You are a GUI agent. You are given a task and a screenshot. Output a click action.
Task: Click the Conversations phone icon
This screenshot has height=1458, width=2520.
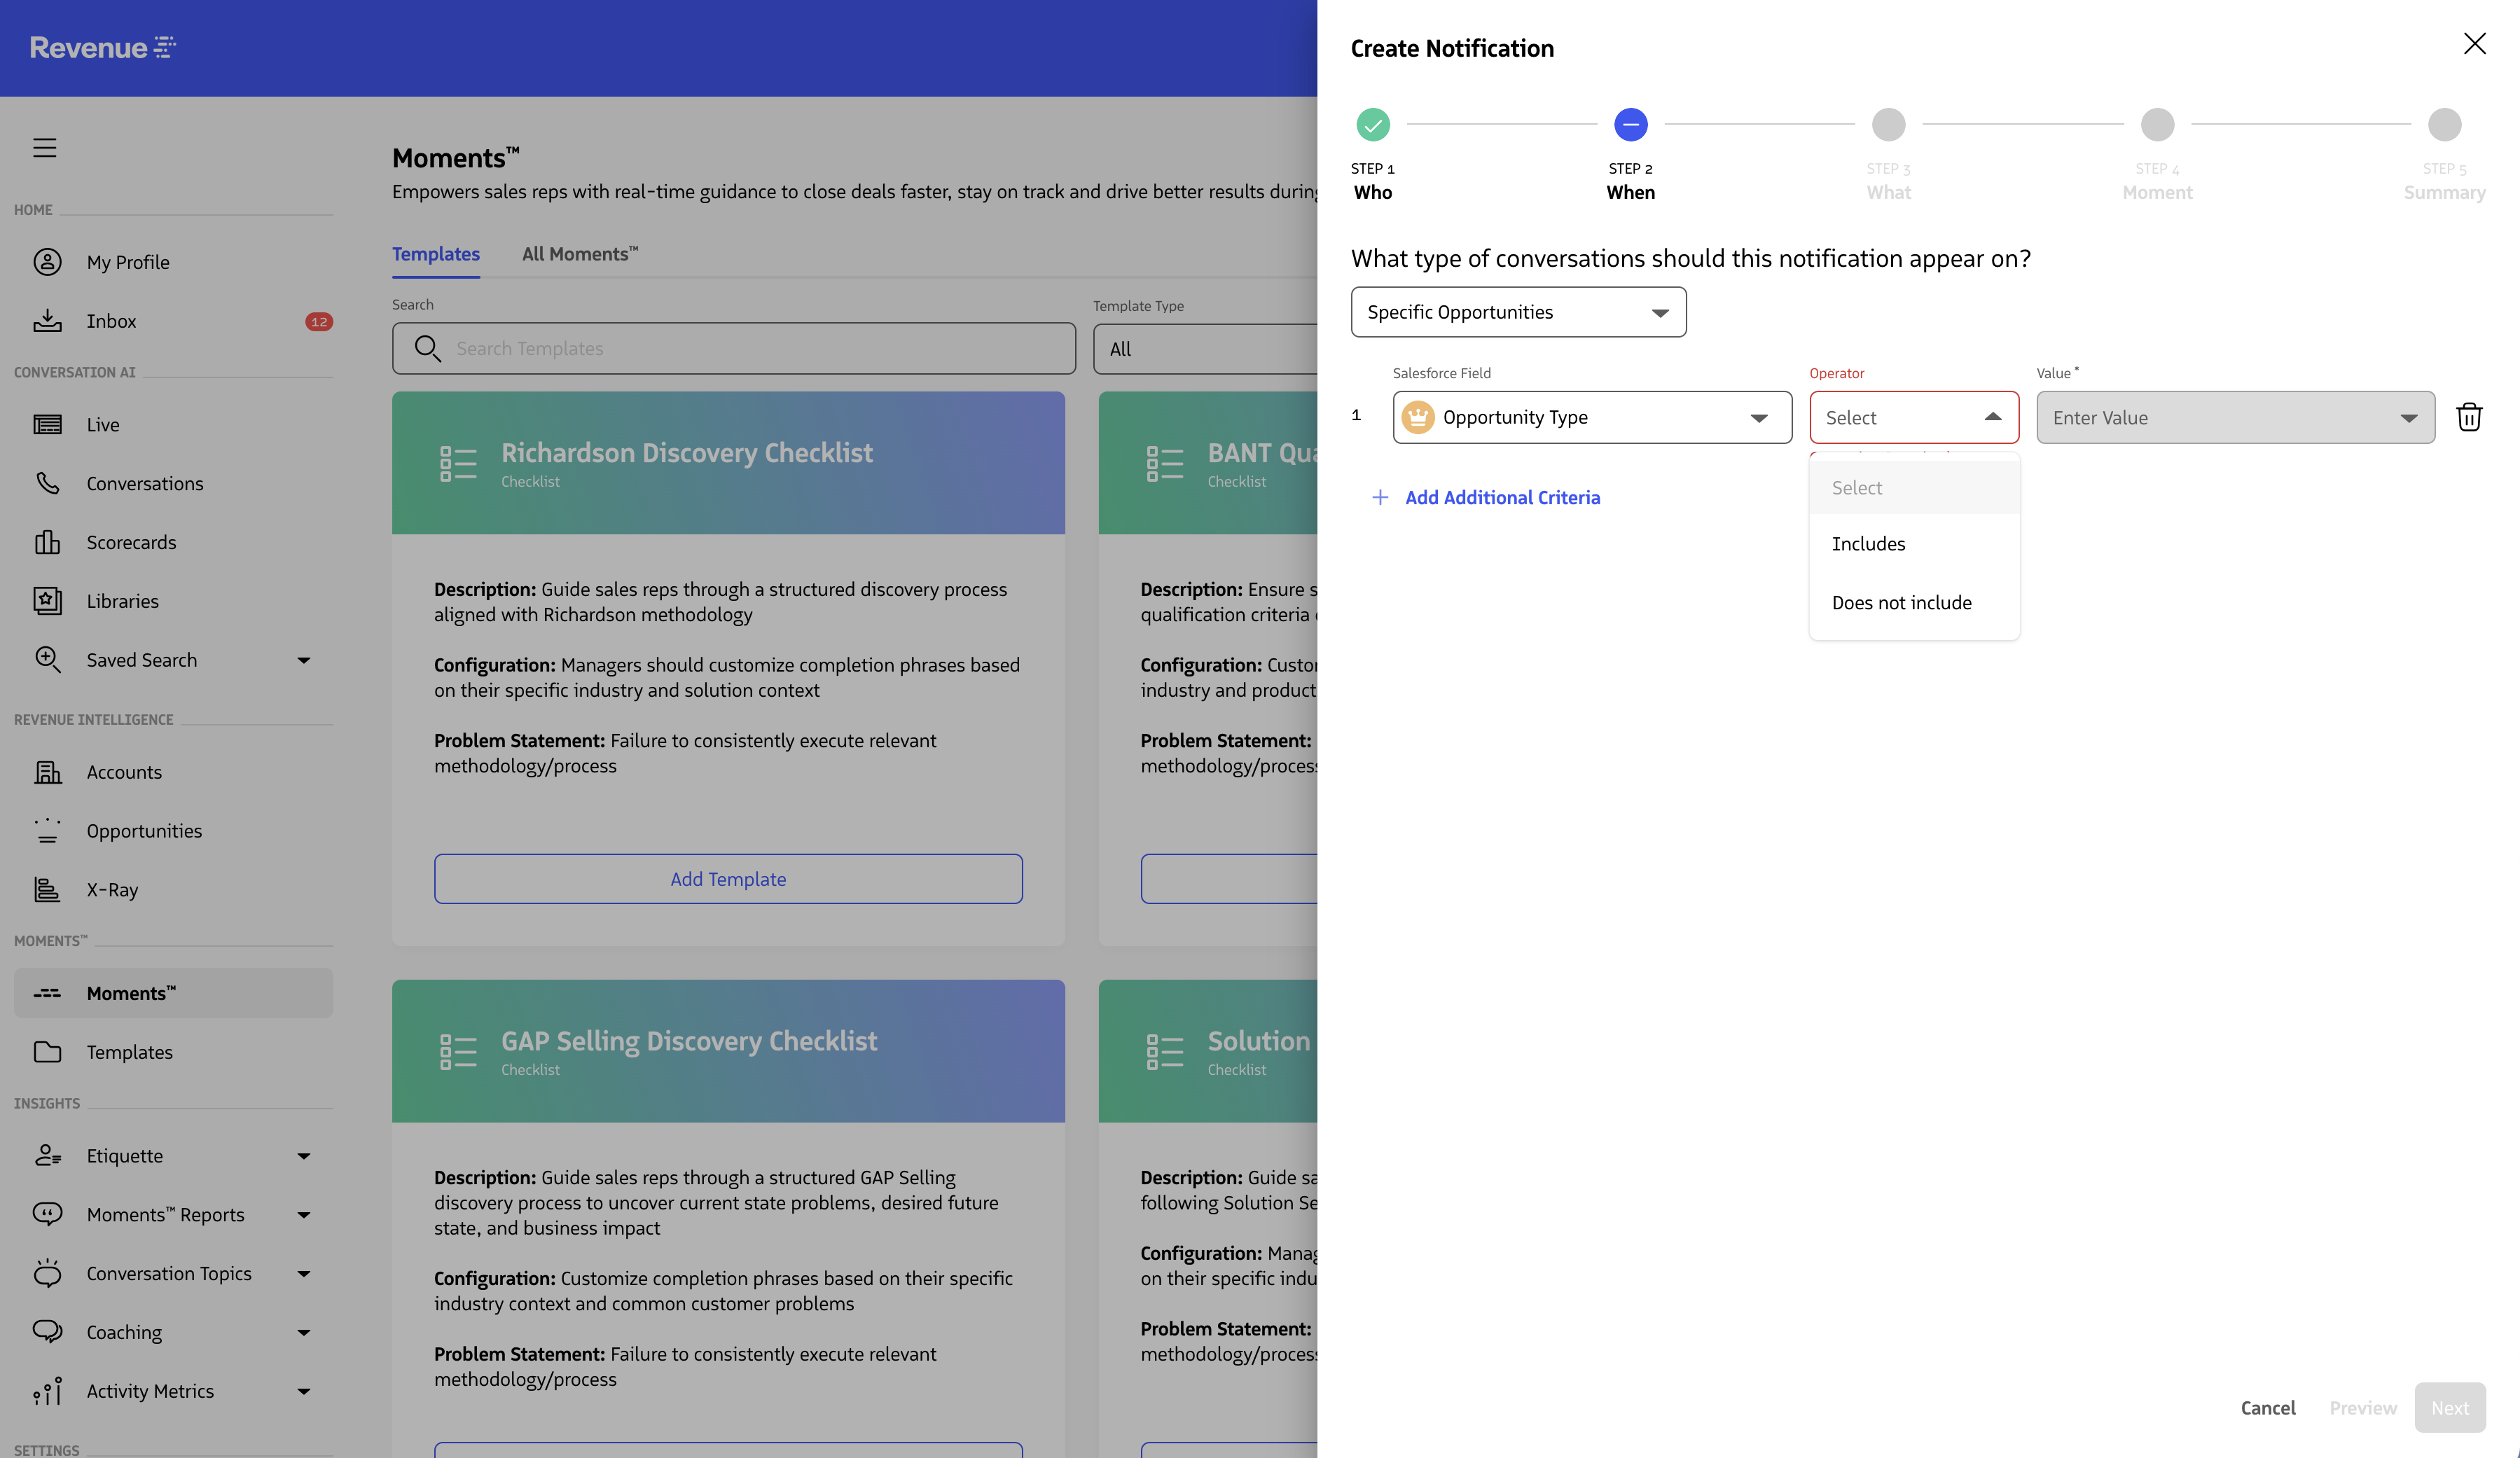point(47,483)
